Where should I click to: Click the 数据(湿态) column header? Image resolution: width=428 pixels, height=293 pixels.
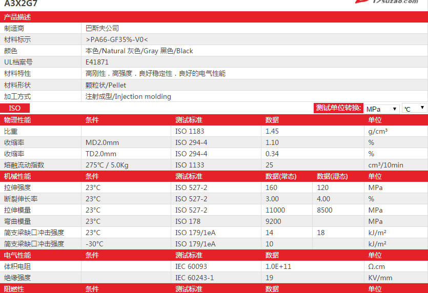point(332,176)
